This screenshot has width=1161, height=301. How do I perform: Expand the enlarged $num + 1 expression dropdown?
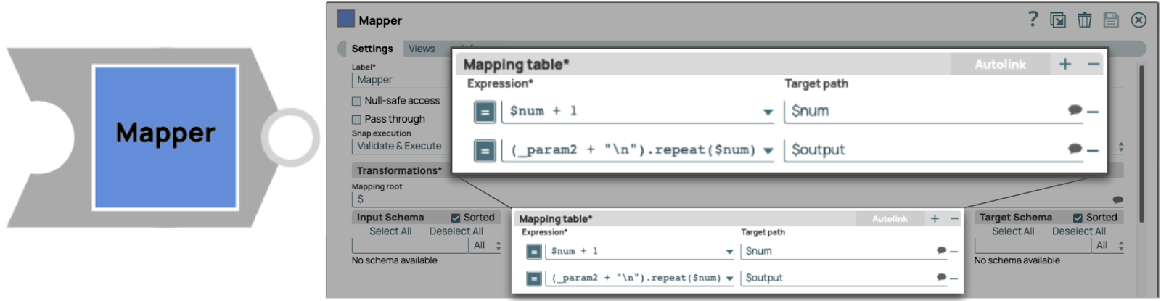click(x=768, y=112)
